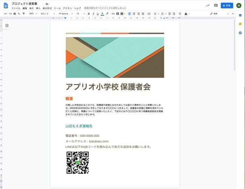Open the move-to-folder icon beside title
245x189 pixels.
(x=47, y=4)
